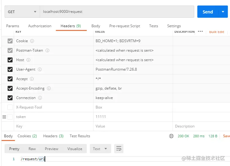Viewport: 230px width, 166px height.
Task: Click the empty Key input field
Action: (x=53, y=126)
